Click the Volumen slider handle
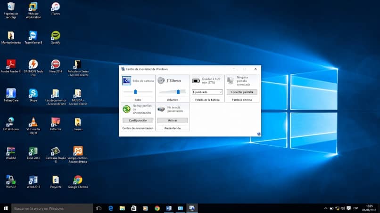380x213 pixels. point(178,92)
